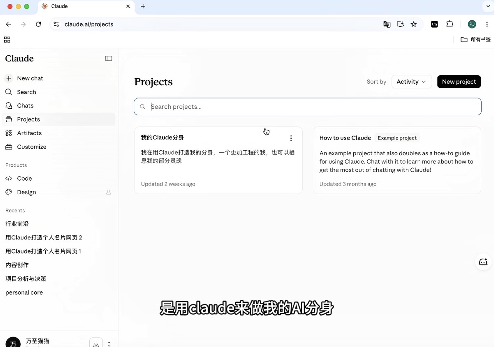Open the Extensions puzzle icon
Image resolution: width=494 pixels, height=347 pixels.
coord(450,24)
